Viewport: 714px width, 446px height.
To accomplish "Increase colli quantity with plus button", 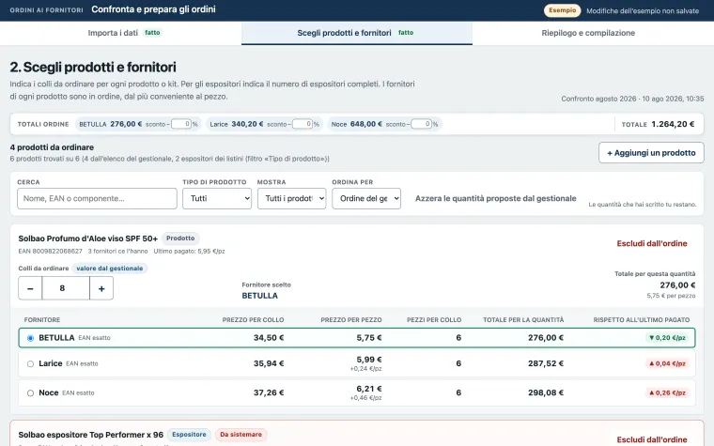I will [101, 288].
